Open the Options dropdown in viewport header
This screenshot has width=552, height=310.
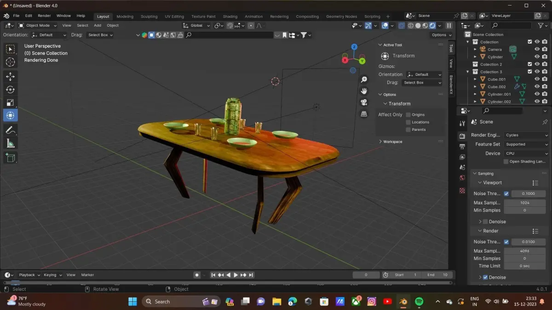(441, 35)
